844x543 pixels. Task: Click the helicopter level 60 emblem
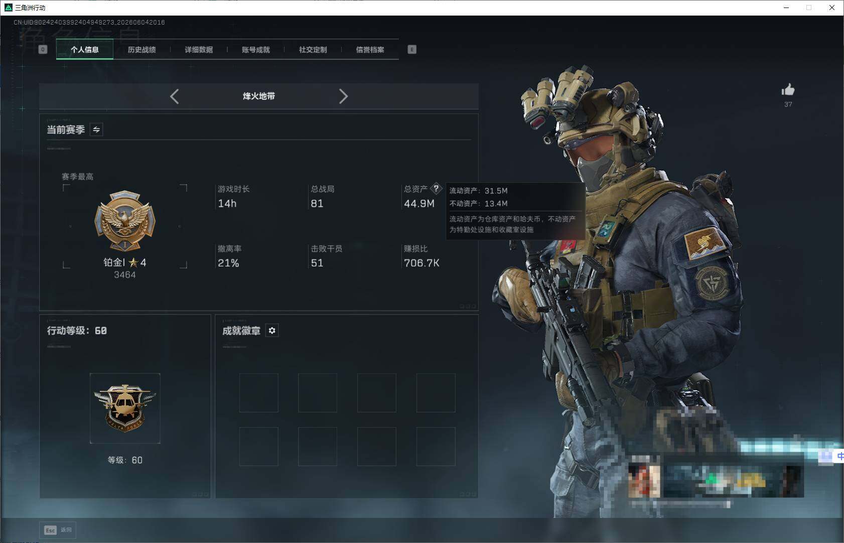click(x=125, y=408)
